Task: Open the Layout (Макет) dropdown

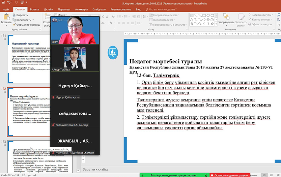Action: pos(61,15)
